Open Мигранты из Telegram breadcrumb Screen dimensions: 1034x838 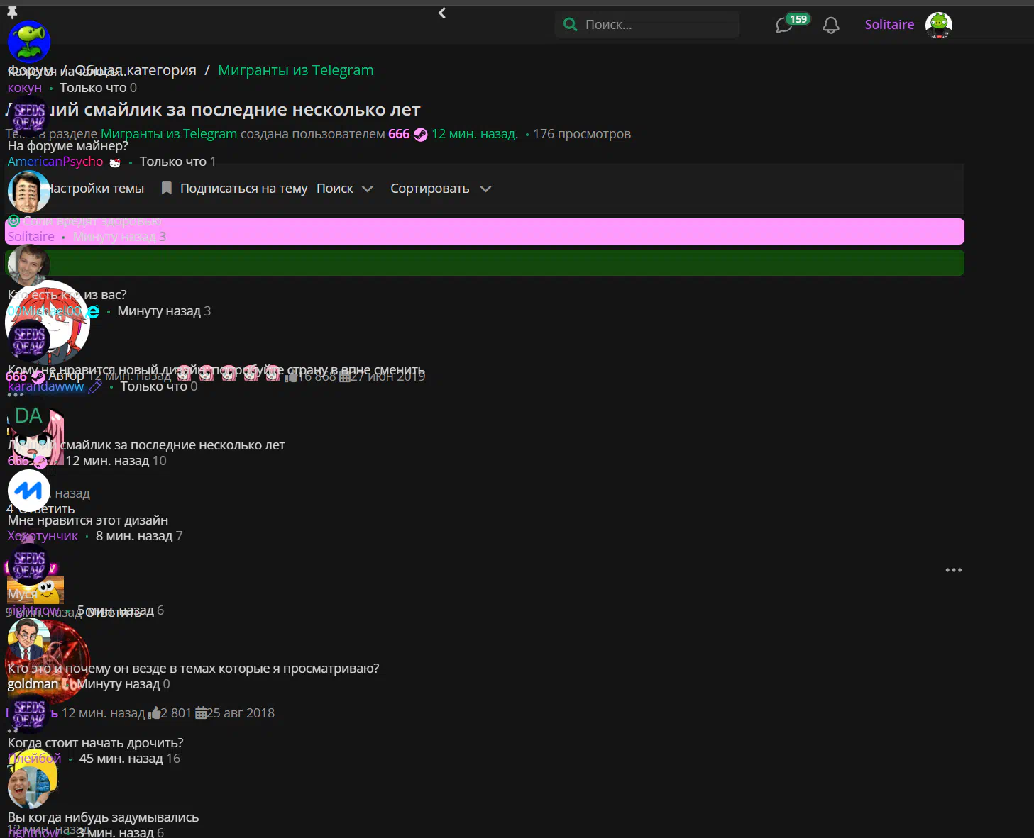point(295,70)
